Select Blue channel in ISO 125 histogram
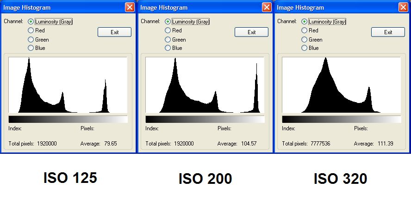This screenshot has height=200, width=411. click(x=31, y=48)
